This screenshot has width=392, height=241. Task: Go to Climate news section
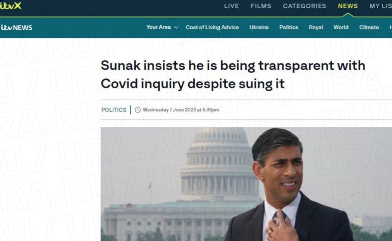(x=369, y=27)
